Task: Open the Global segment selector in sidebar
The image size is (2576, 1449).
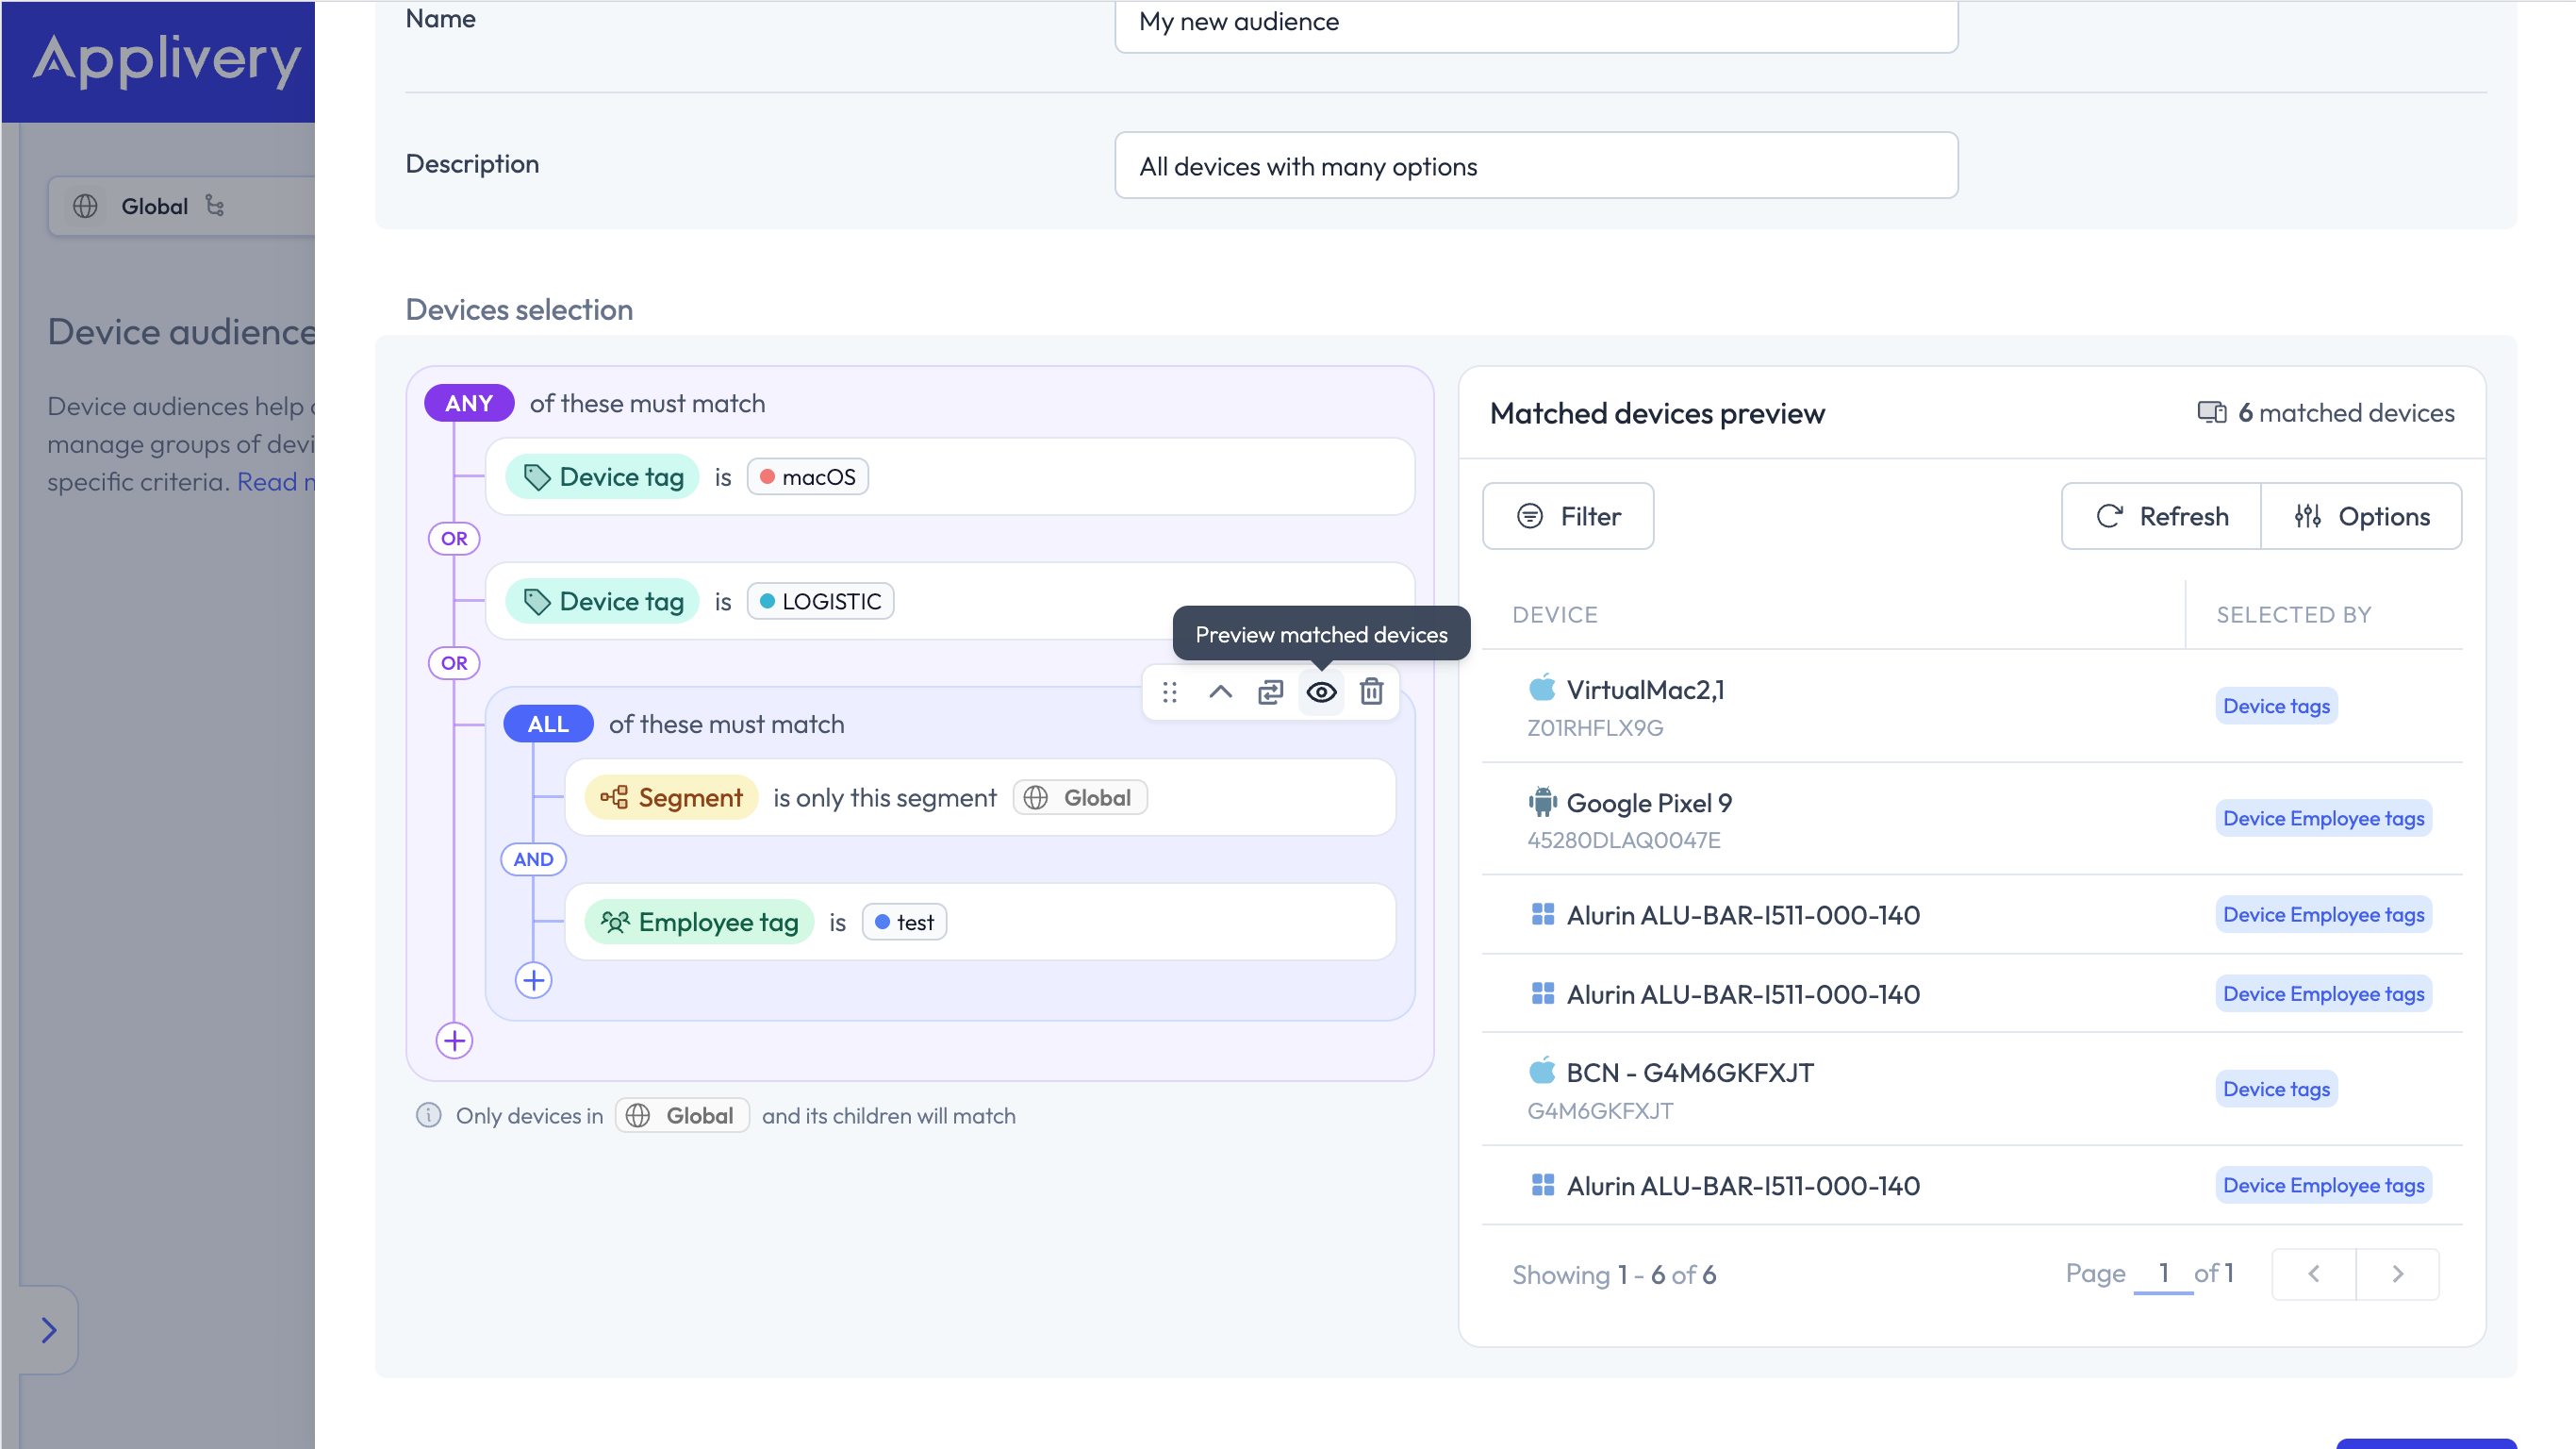Action: (x=182, y=207)
